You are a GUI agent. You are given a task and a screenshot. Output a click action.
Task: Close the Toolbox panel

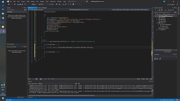[x=26, y=8]
